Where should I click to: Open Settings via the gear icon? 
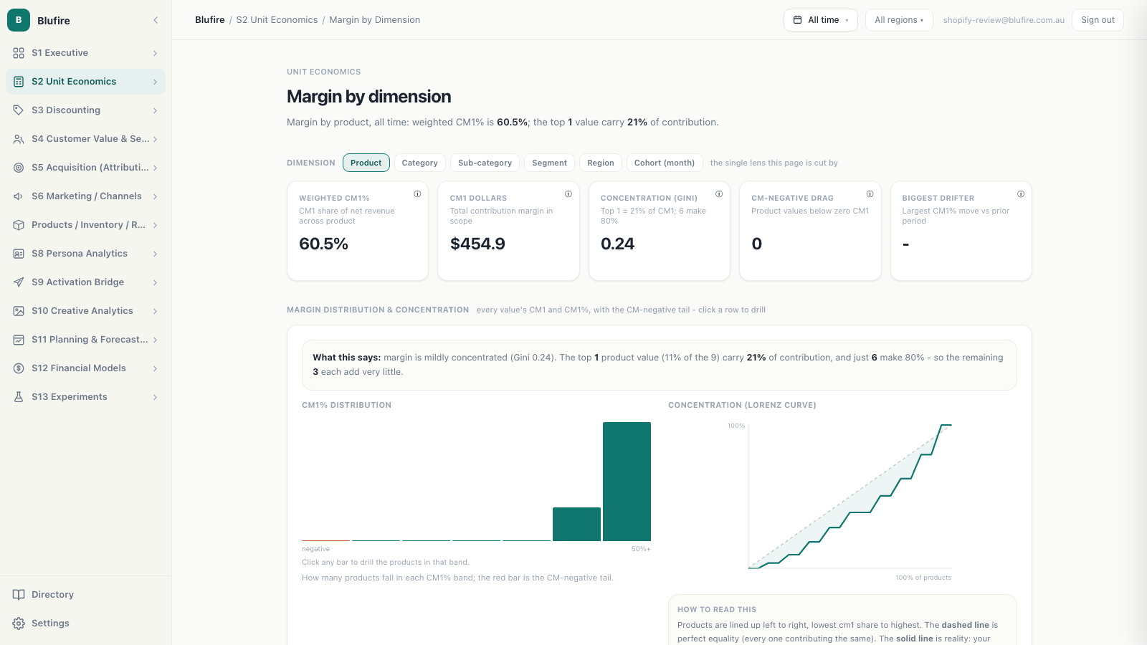[x=19, y=623]
